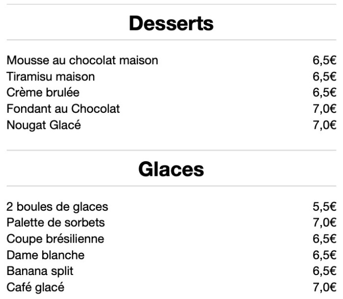The width and height of the screenshot is (343, 299).
Task: Click on Banana split
Action: pos(40,271)
